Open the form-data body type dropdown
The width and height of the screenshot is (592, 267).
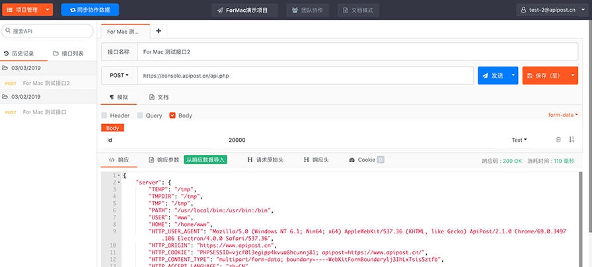563,115
